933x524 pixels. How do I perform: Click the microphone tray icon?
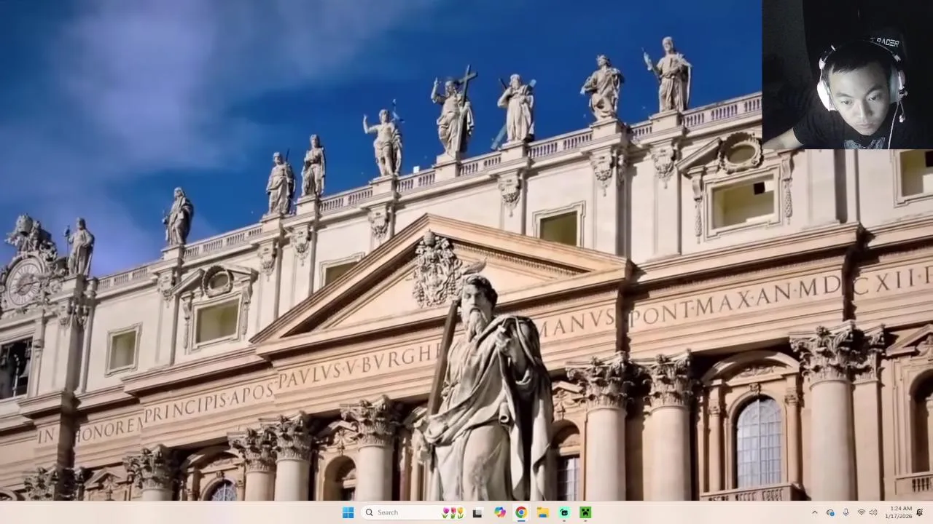(x=846, y=512)
